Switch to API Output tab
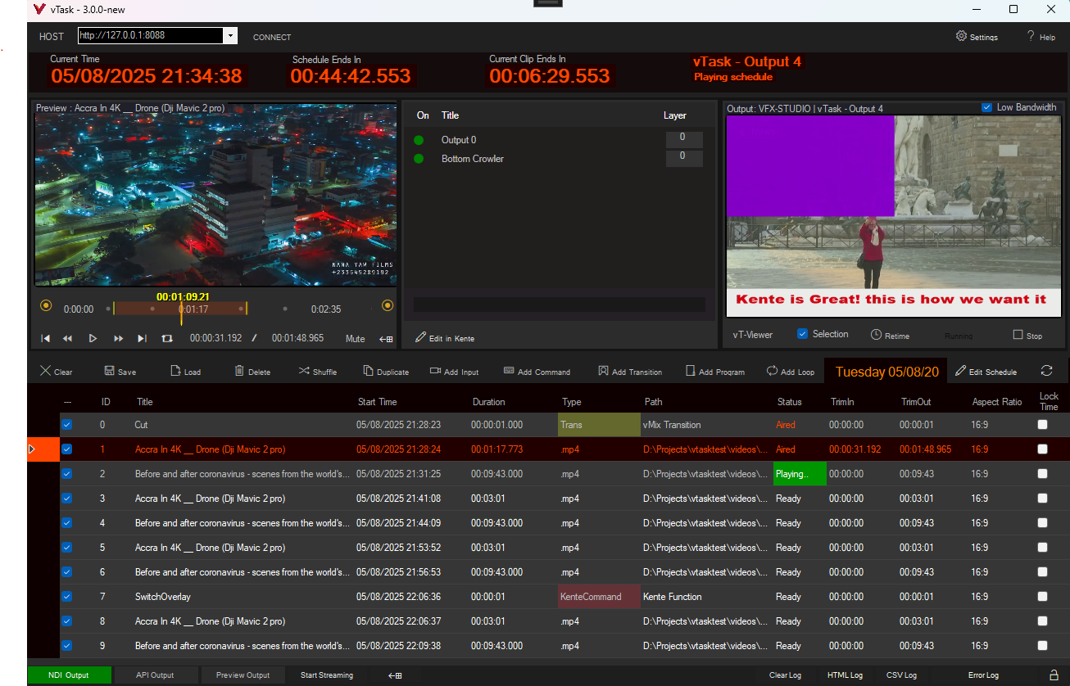This screenshot has height=686, width=1070. pos(156,675)
